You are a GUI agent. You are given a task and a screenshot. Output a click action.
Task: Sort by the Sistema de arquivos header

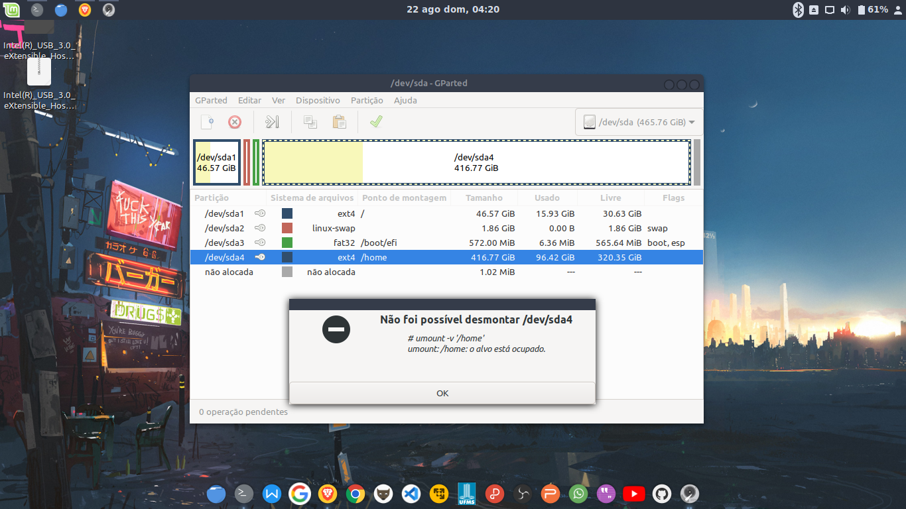(x=312, y=198)
